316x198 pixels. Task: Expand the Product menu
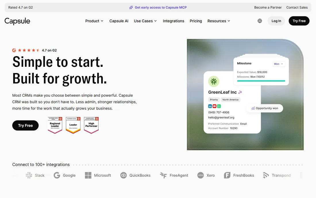pos(94,21)
